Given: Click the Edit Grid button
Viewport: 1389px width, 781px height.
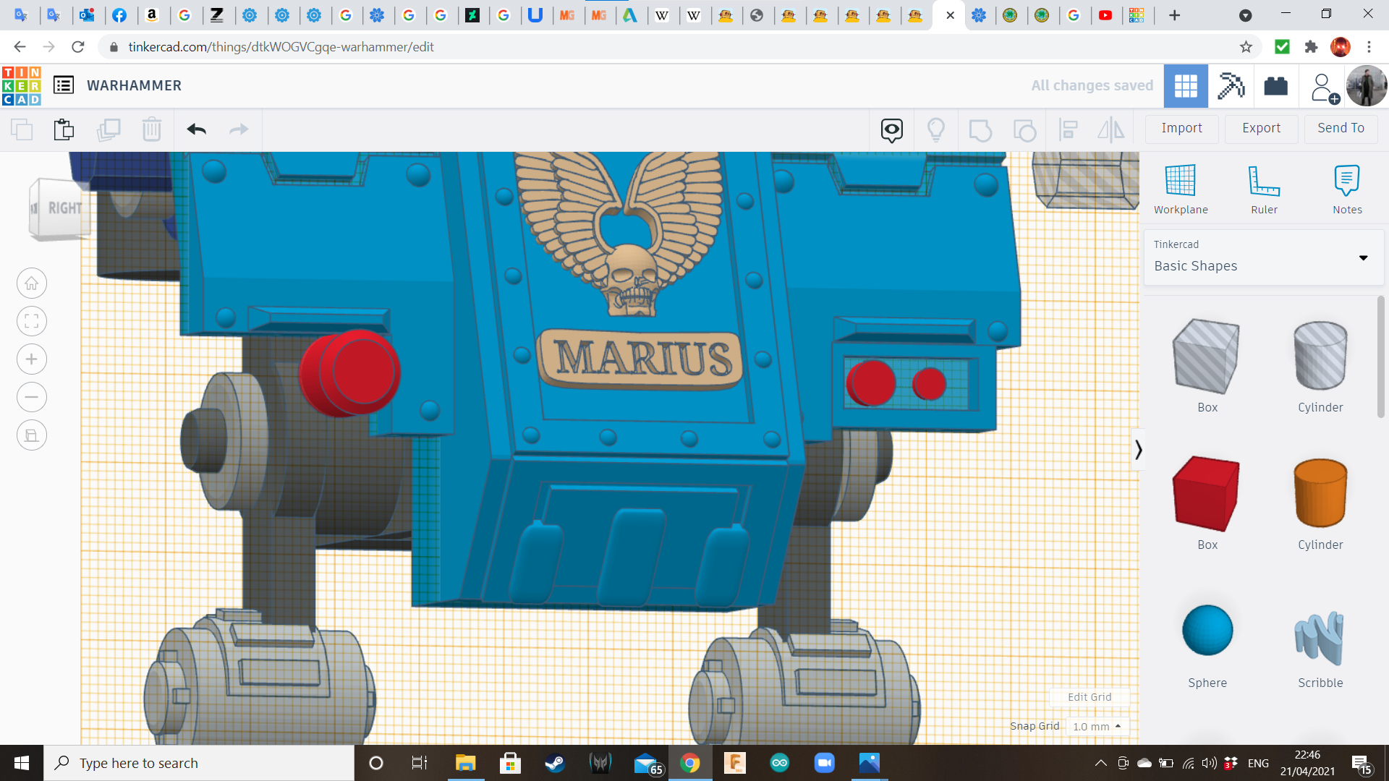Looking at the screenshot, I should point(1089,697).
